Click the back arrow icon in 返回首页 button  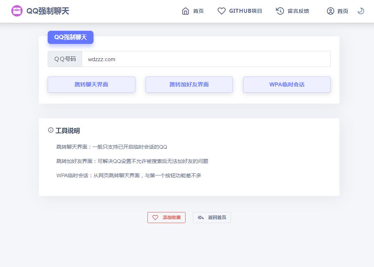(x=201, y=217)
